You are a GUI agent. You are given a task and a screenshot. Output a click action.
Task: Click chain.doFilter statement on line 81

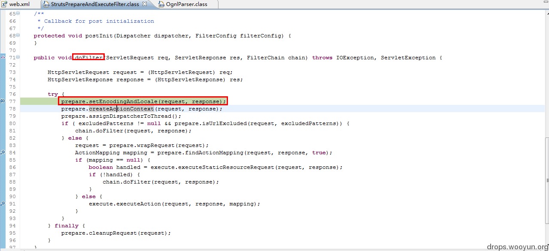pyautogui.click(x=133, y=131)
